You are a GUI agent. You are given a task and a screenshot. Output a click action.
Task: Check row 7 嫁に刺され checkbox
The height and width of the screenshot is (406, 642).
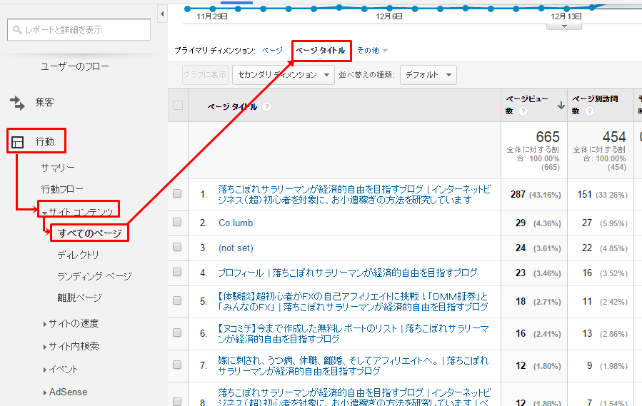(x=177, y=365)
